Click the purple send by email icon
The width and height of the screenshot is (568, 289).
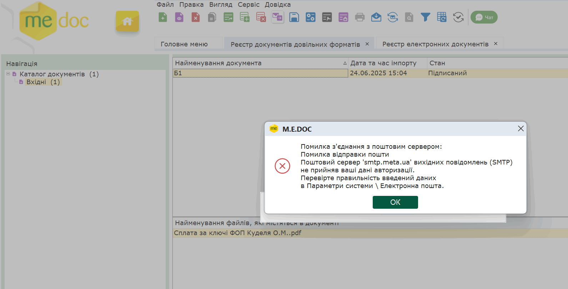tap(277, 17)
